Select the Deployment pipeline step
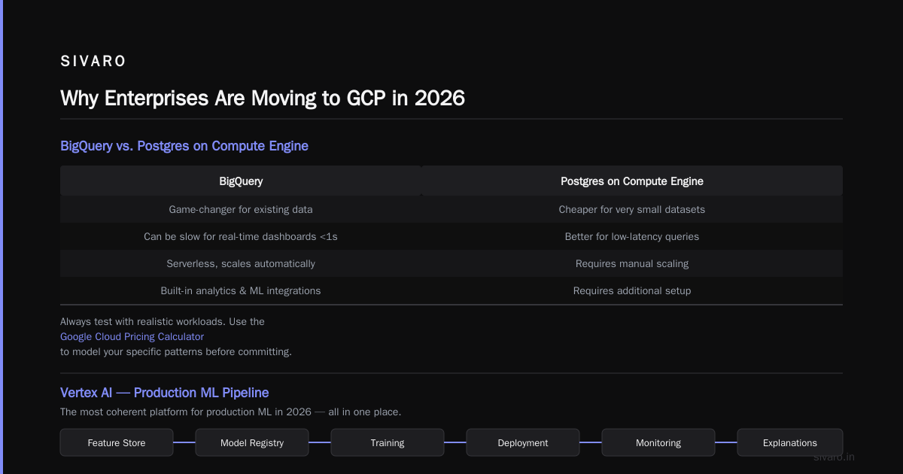Screen dimensions: 903x474 coord(523,442)
